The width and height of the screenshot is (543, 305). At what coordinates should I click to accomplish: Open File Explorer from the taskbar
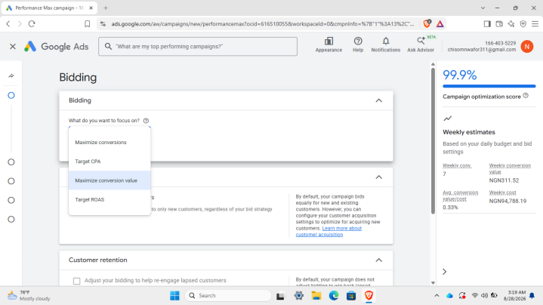pos(316,296)
